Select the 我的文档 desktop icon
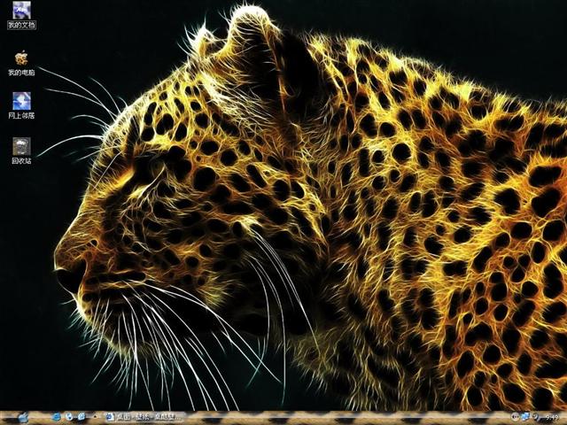Screen dimensions: 567x425 21,15
